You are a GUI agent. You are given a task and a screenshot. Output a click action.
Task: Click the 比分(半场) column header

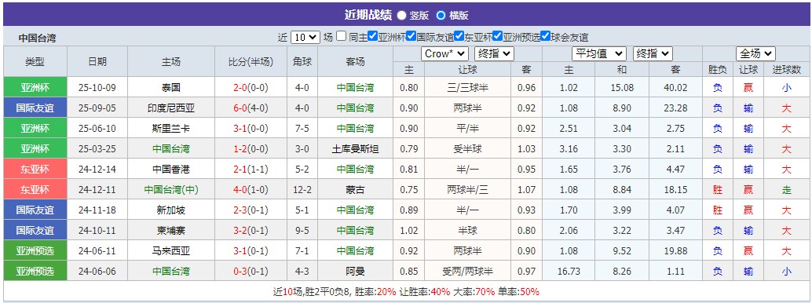tap(251, 62)
